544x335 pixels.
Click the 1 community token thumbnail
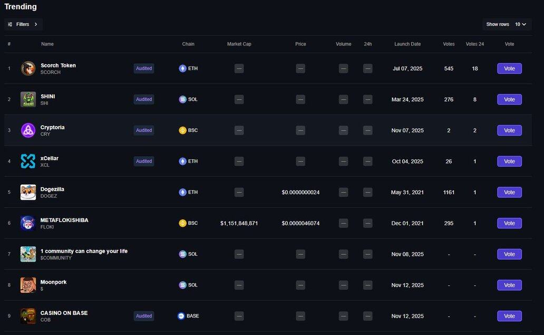tap(28, 254)
